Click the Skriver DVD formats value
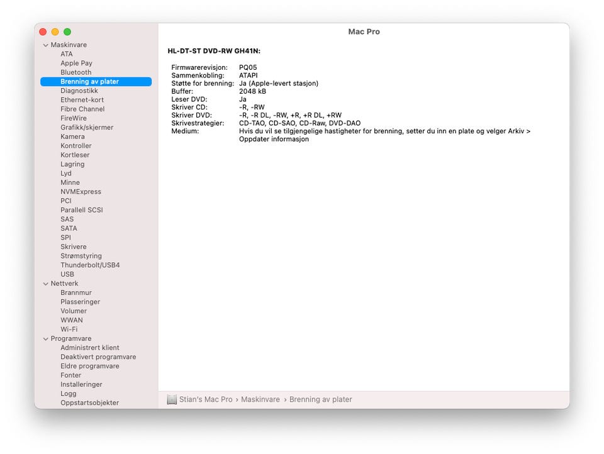The image size is (604, 454). tap(290, 115)
